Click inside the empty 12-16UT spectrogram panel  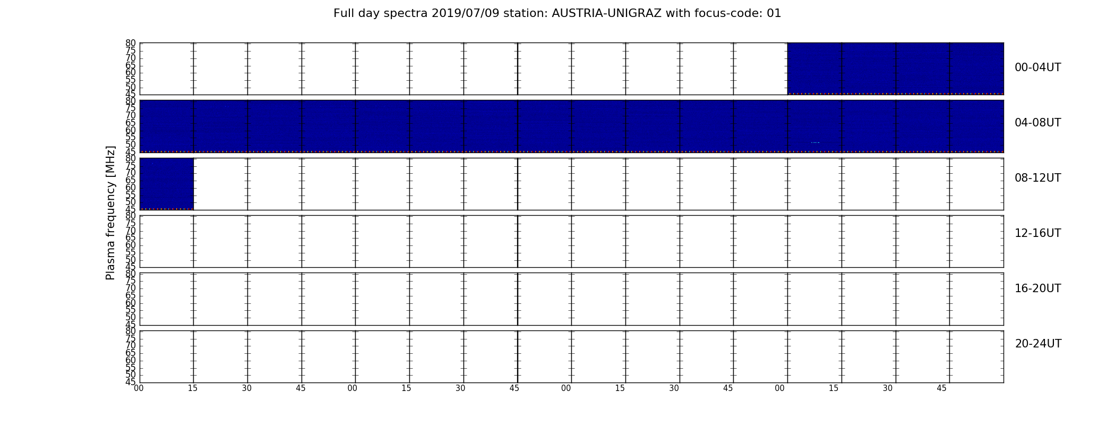(x=571, y=241)
